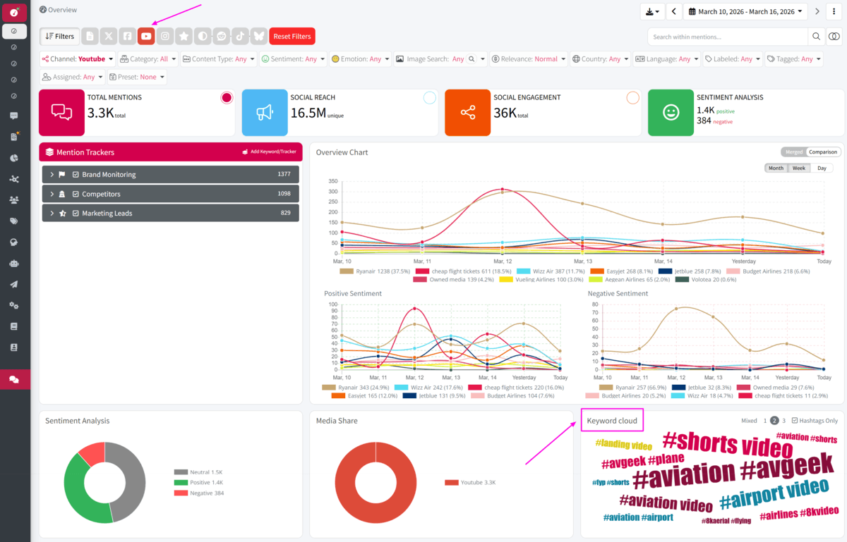Open the three-dot more options menu
Viewport: 847px width, 542px height.
834,11
